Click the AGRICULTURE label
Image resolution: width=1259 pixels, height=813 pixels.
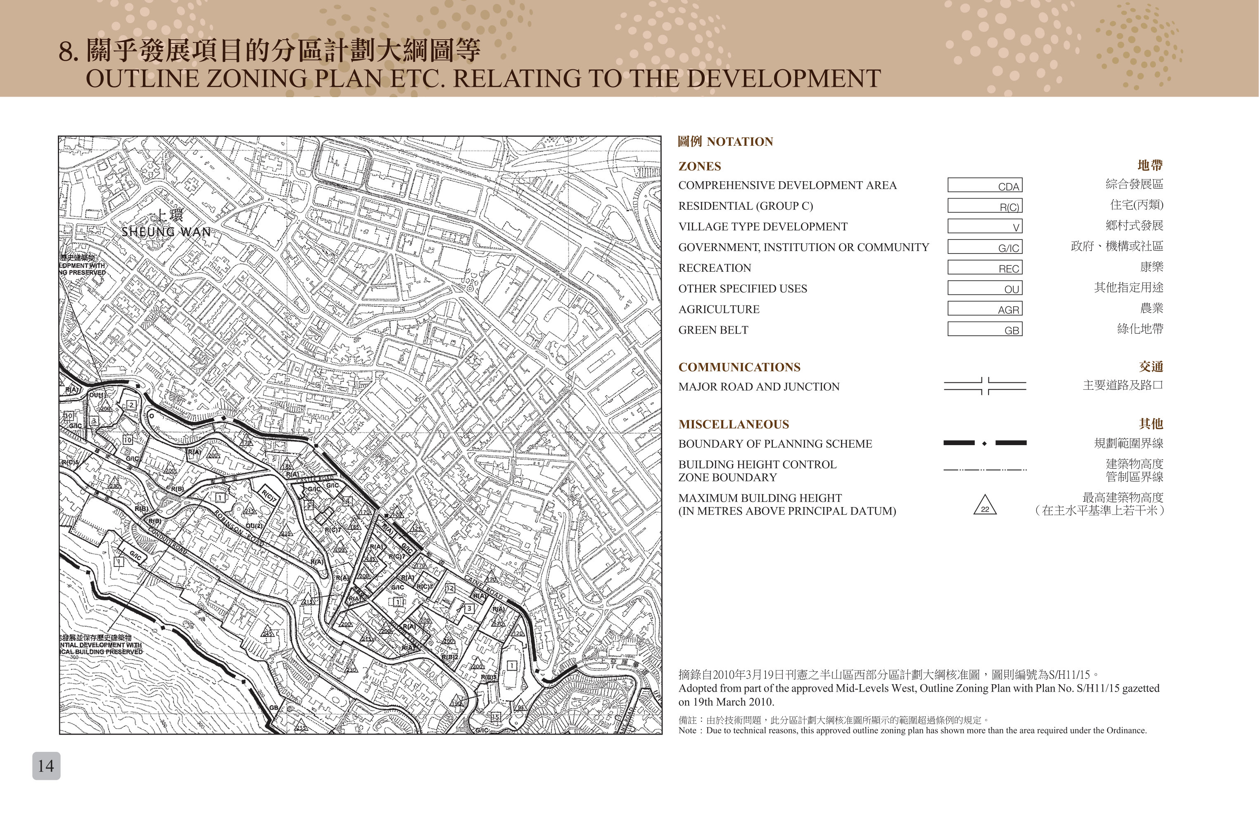(719, 309)
